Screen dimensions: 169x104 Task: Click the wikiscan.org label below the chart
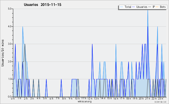(84, 101)
